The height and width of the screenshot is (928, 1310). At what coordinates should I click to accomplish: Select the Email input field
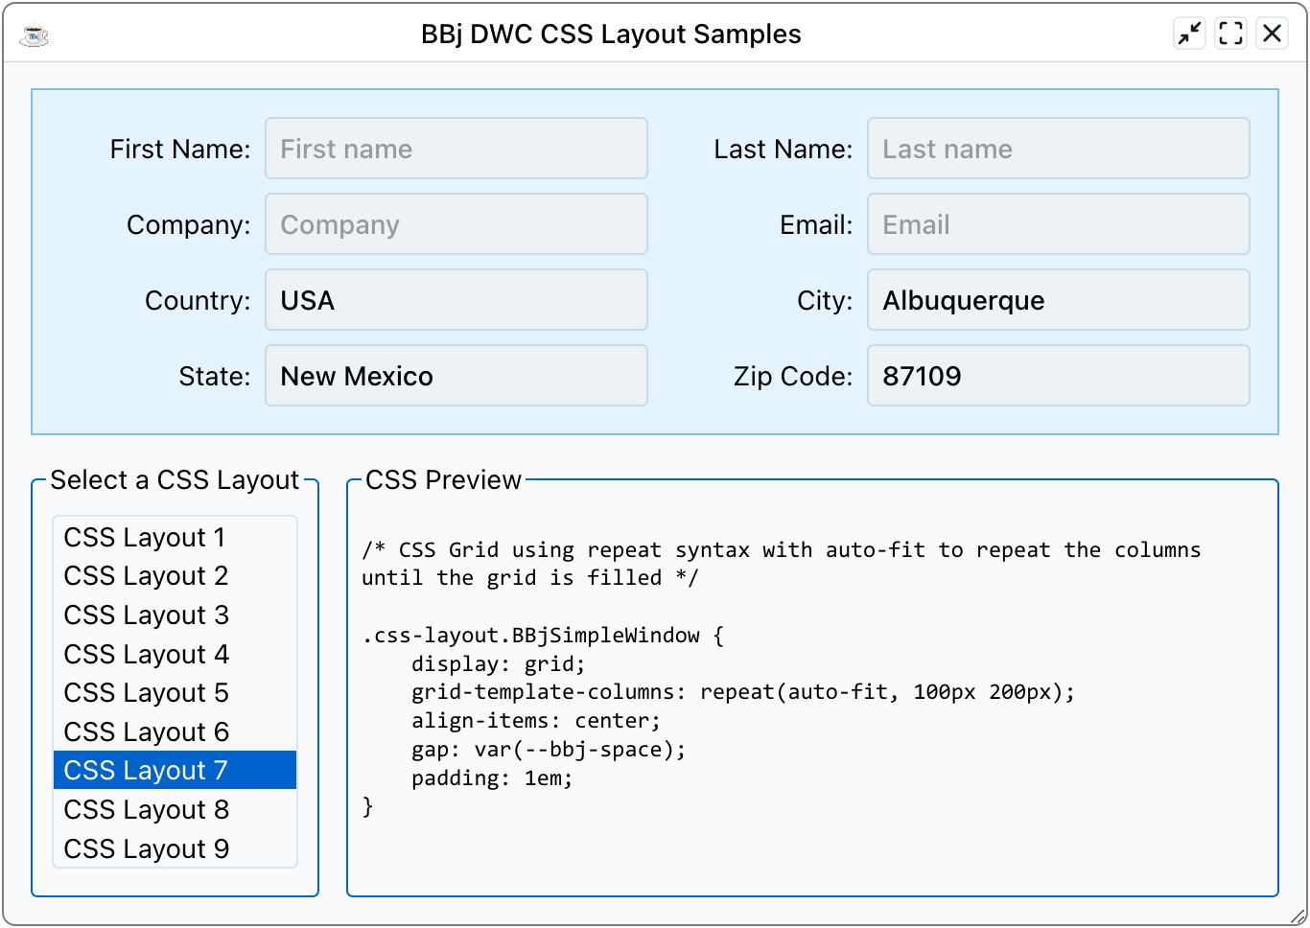(x=1058, y=224)
